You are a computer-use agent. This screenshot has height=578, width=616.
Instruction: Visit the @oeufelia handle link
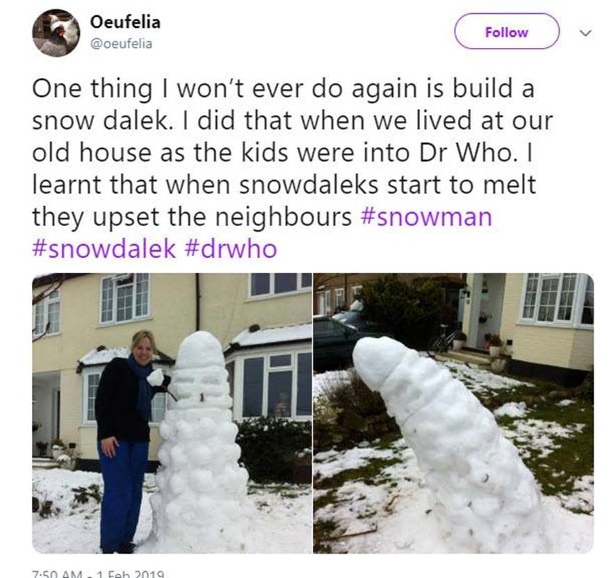pos(122,44)
